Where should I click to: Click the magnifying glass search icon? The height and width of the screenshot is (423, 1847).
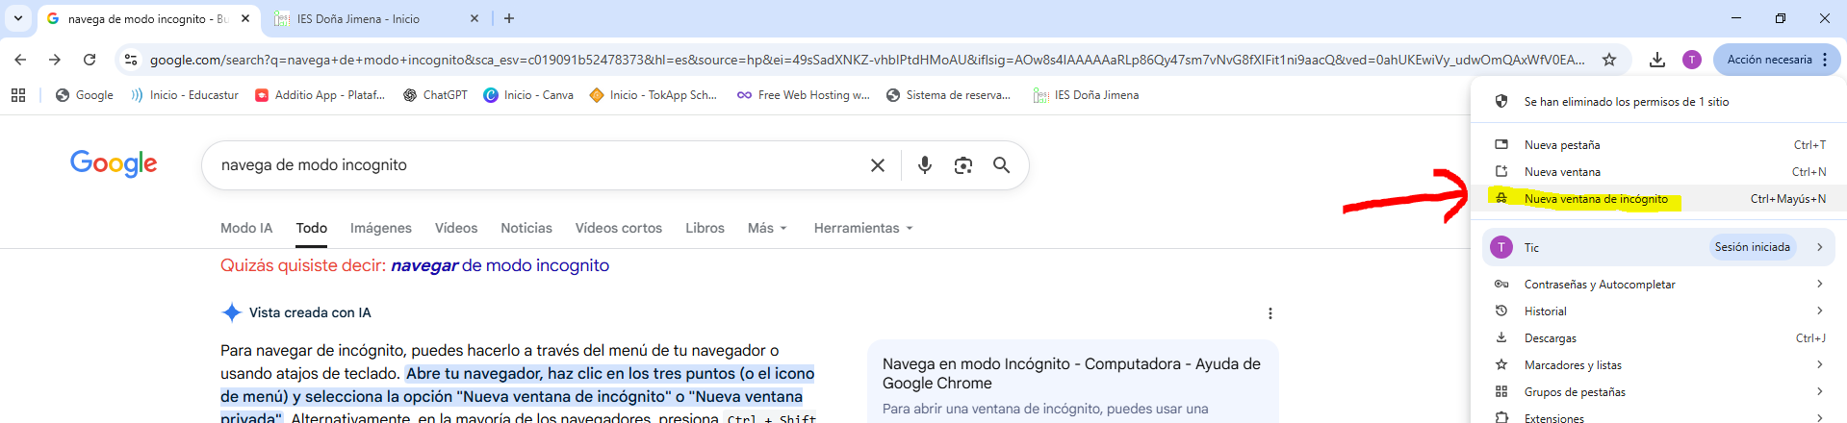pos(1001,165)
